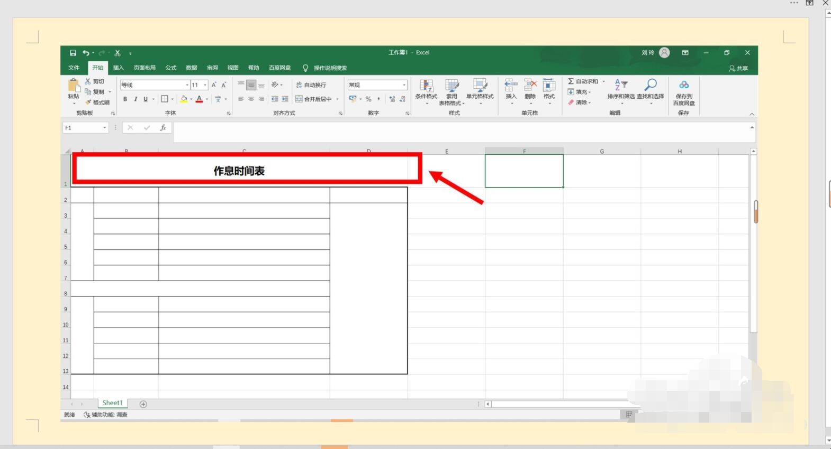Image resolution: width=831 pixels, height=449 pixels.
Task: Click the add new sheet plus icon
Action: pos(143,404)
